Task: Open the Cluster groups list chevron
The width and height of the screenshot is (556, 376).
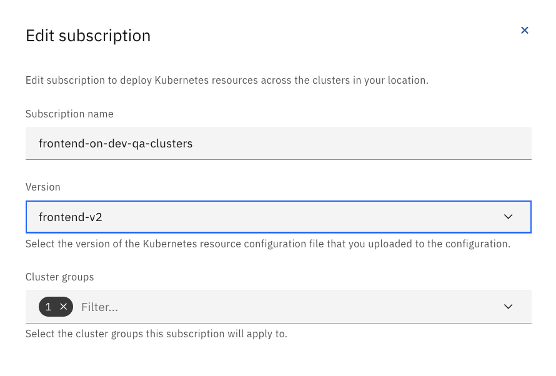Action: (508, 307)
